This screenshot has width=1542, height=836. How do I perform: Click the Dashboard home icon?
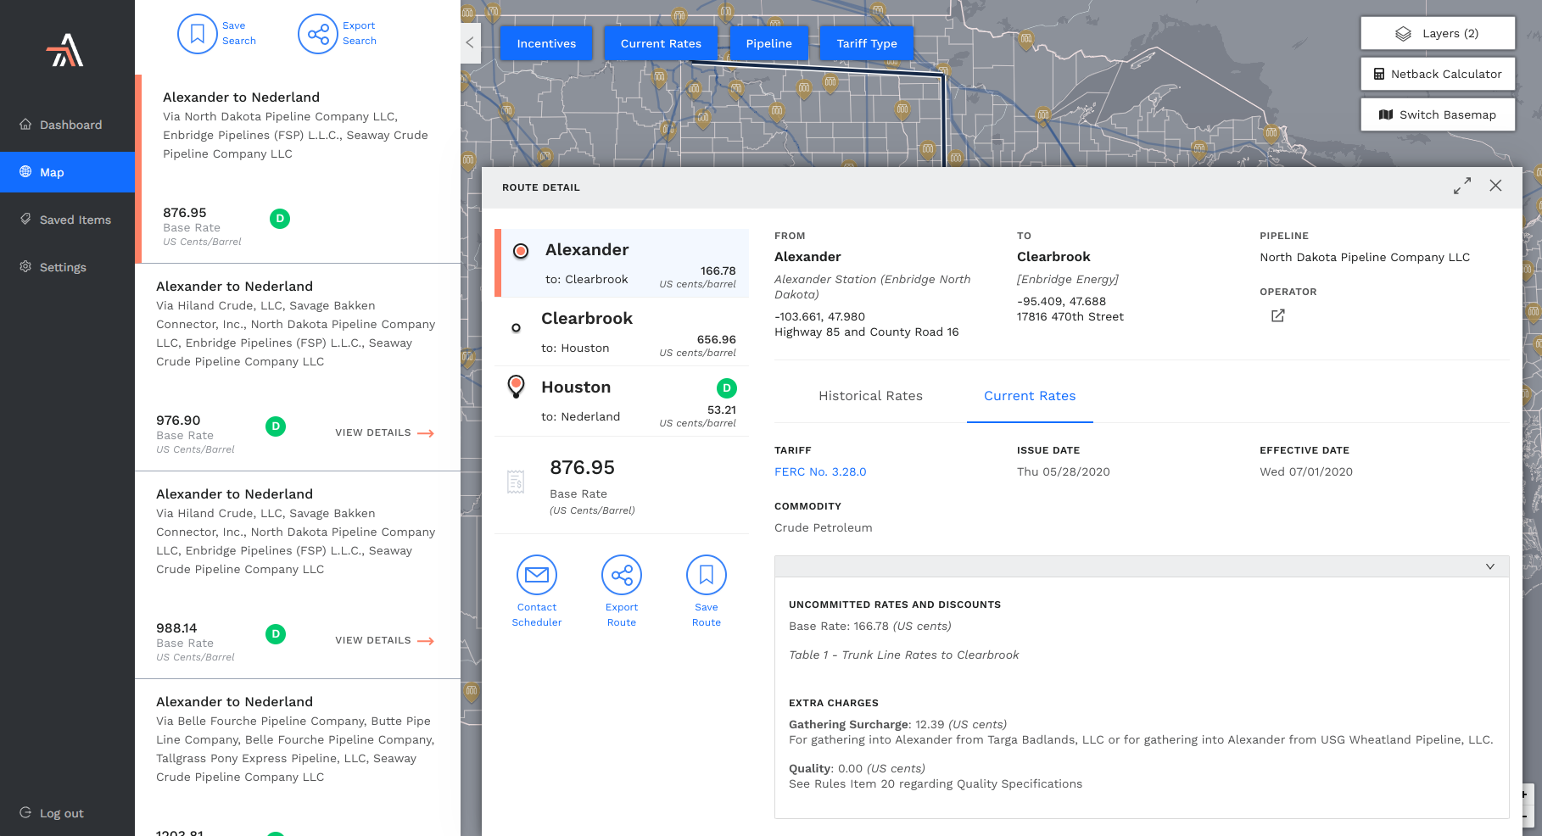point(25,124)
